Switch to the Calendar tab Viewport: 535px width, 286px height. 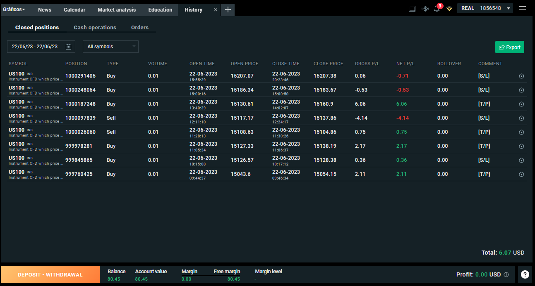[74, 9]
